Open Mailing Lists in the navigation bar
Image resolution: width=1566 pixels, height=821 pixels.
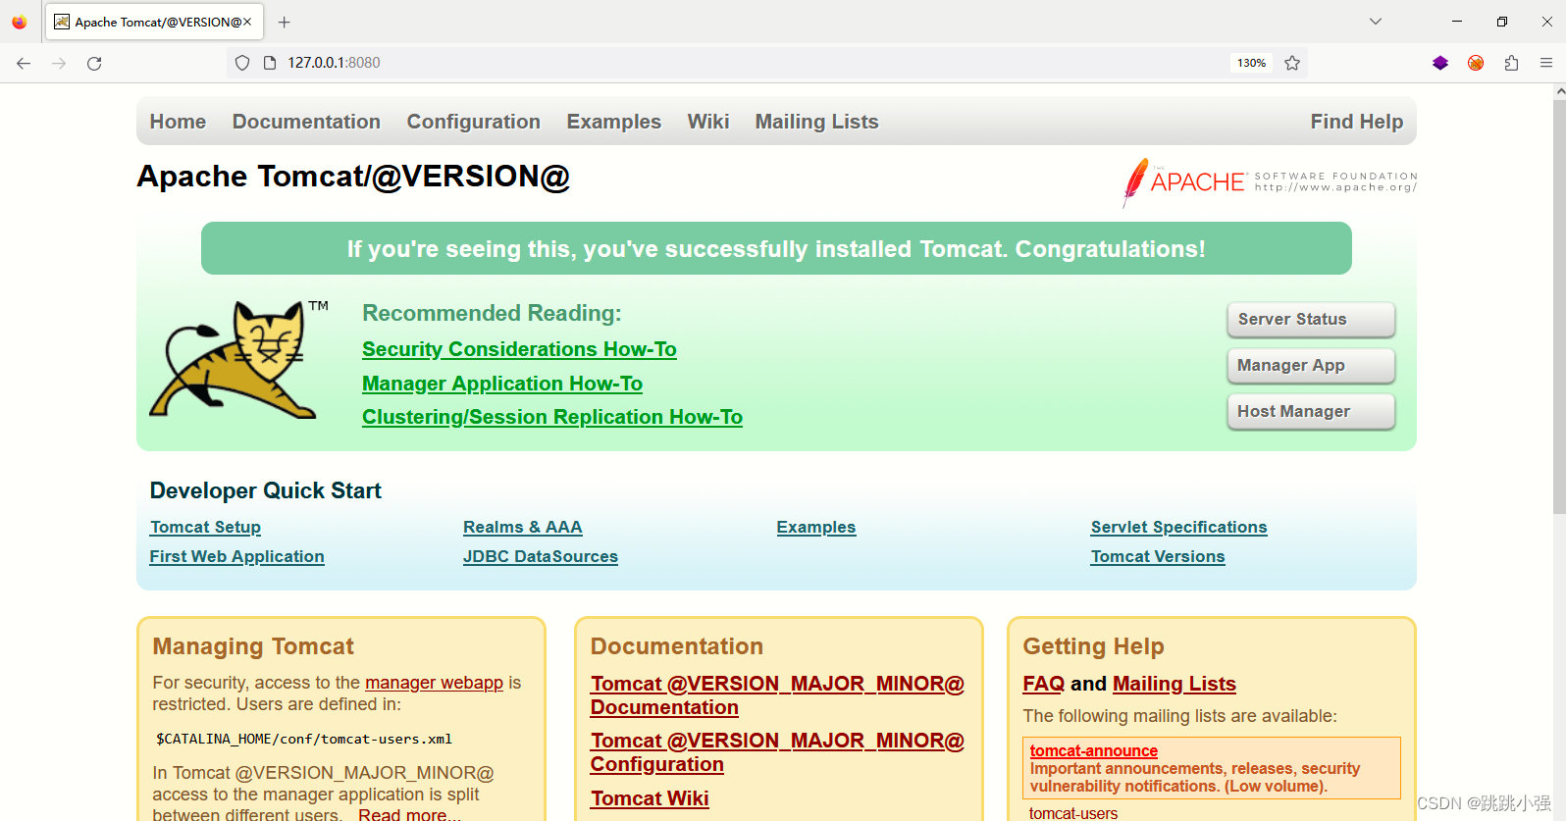(x=816, y=122)
